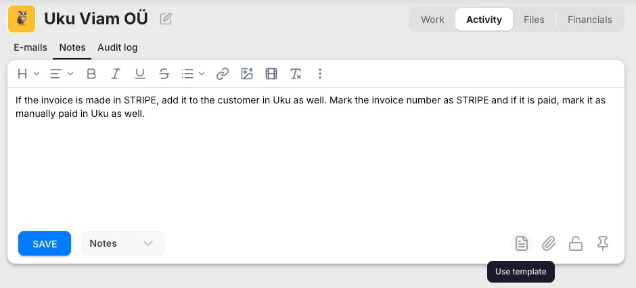
Task: Expand the list style dropdown
Action: tap(194, 74)
